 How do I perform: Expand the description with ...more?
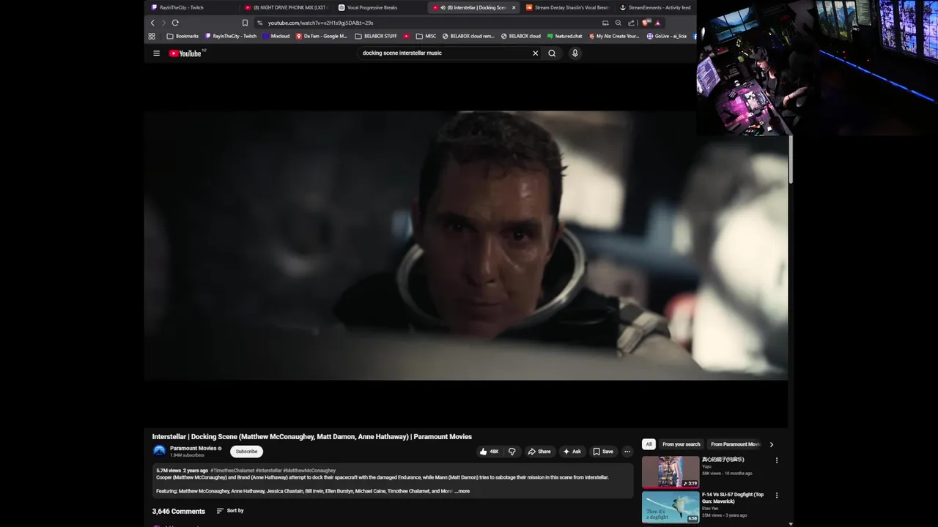coord(462,491)
